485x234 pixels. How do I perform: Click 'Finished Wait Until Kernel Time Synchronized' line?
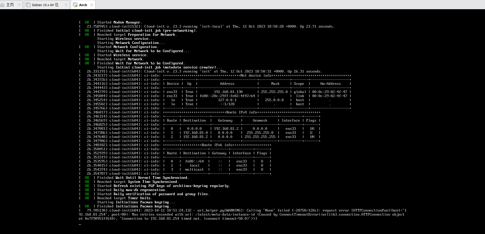[x=134, y=178]
